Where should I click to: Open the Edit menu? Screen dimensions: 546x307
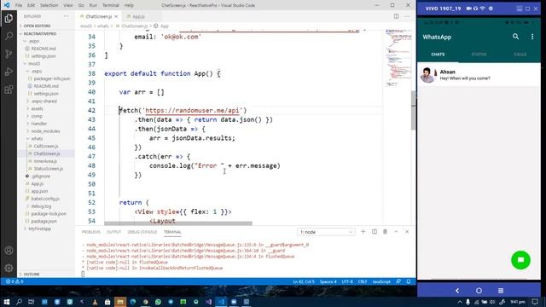tap(31, 5)
